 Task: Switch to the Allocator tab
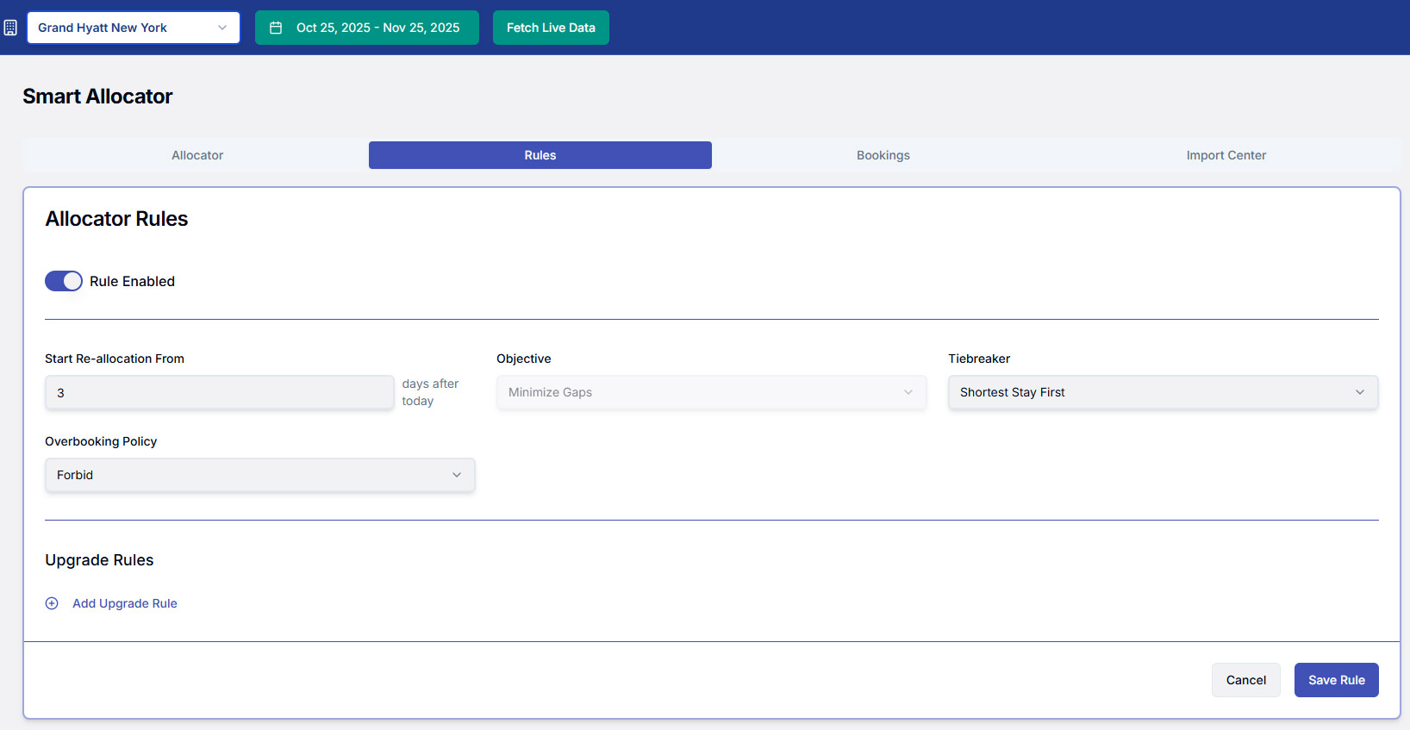197,155
